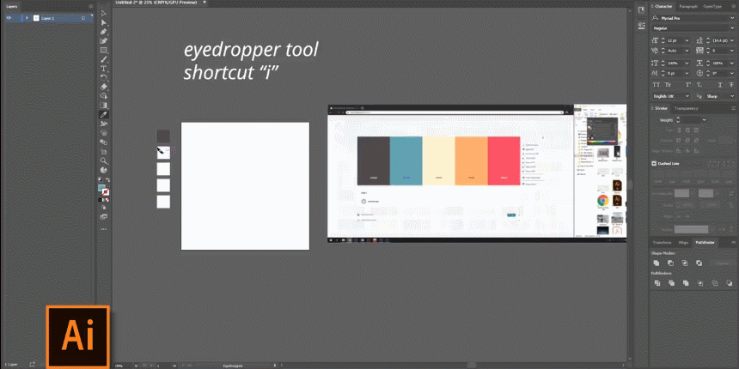Switch to the Paragraph tab

[688, 7]
